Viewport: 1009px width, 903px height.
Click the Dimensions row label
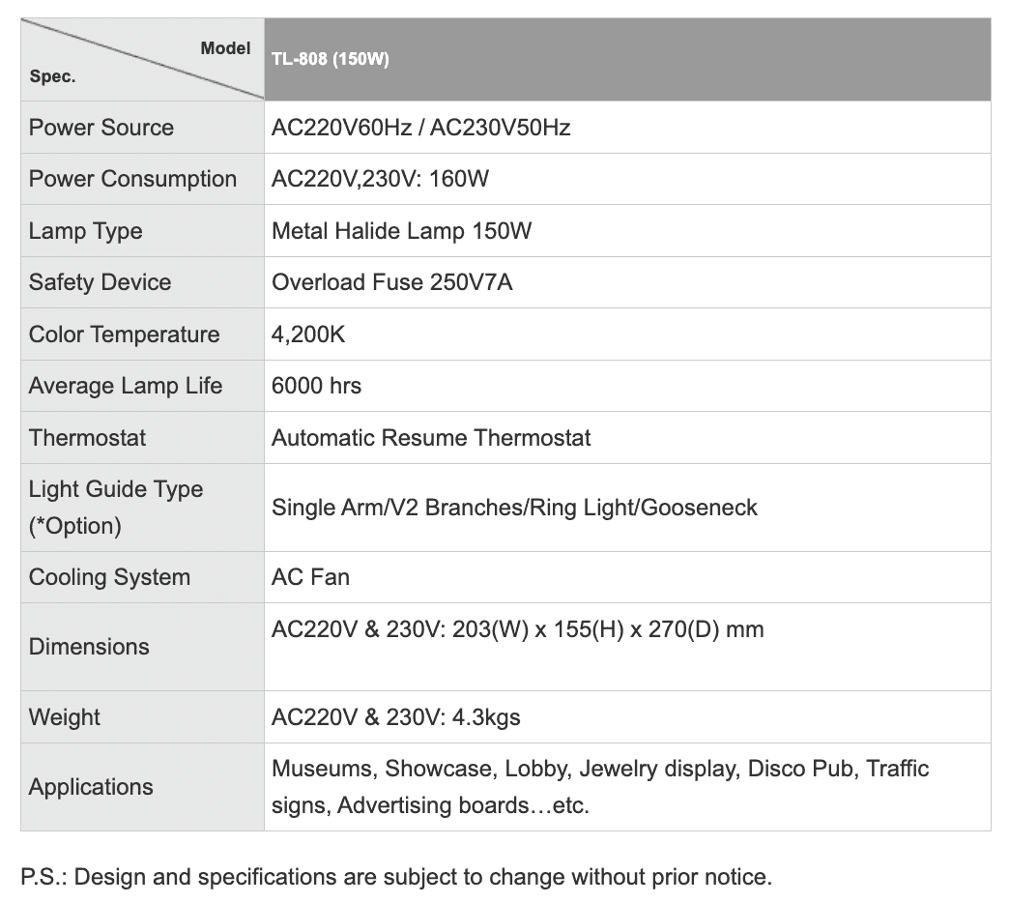[89, 647]
